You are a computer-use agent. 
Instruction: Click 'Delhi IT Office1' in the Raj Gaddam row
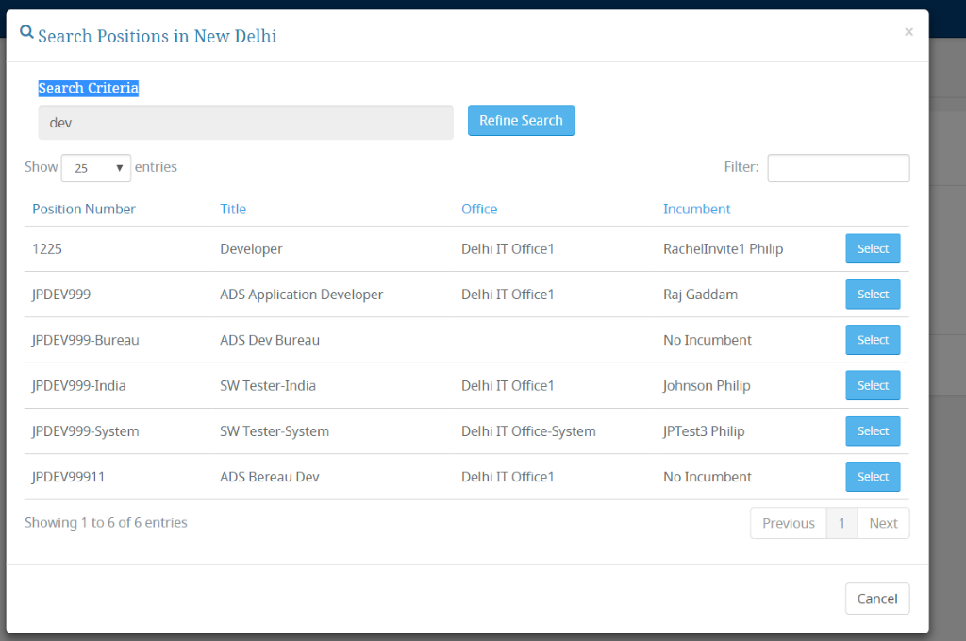(508, 295)
